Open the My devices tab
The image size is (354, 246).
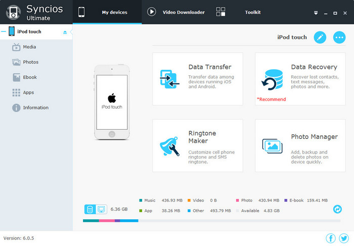point(107,12)
